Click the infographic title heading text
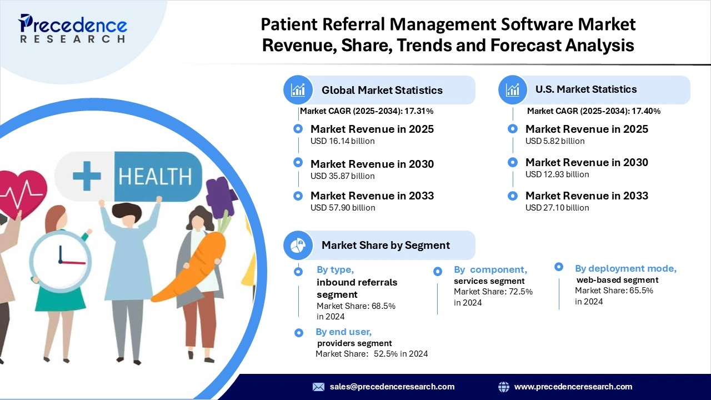This screenshot has height=400, width=711. point(448,34)
